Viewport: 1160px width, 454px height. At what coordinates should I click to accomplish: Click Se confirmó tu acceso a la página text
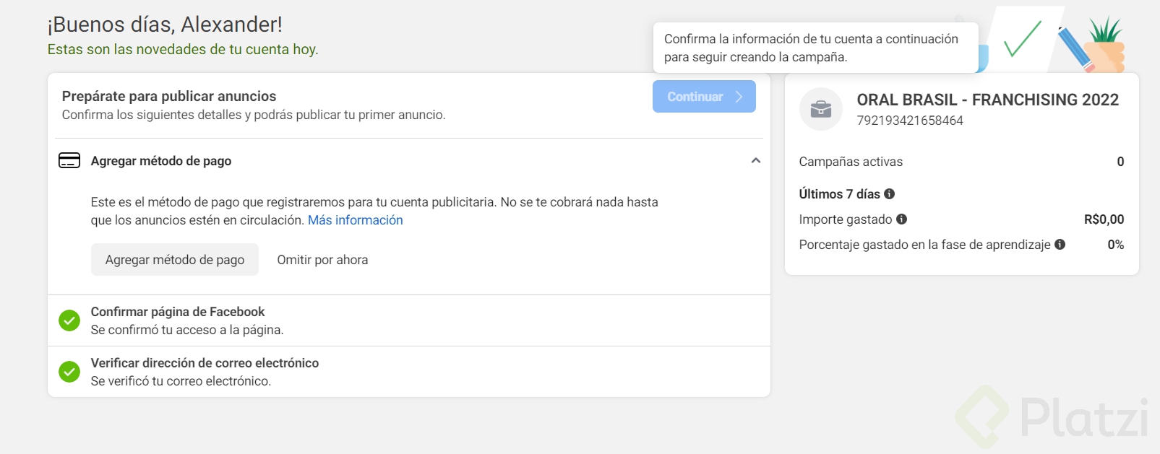coord(187,330)
